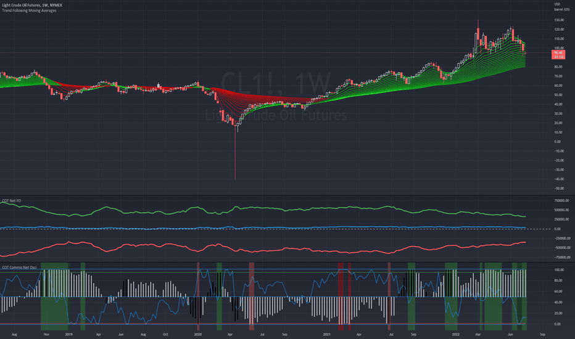Click the 500000.00 label in the COT Net FO pane
The width and height of the screenshot is (575, 339).
tap(561, 210)
